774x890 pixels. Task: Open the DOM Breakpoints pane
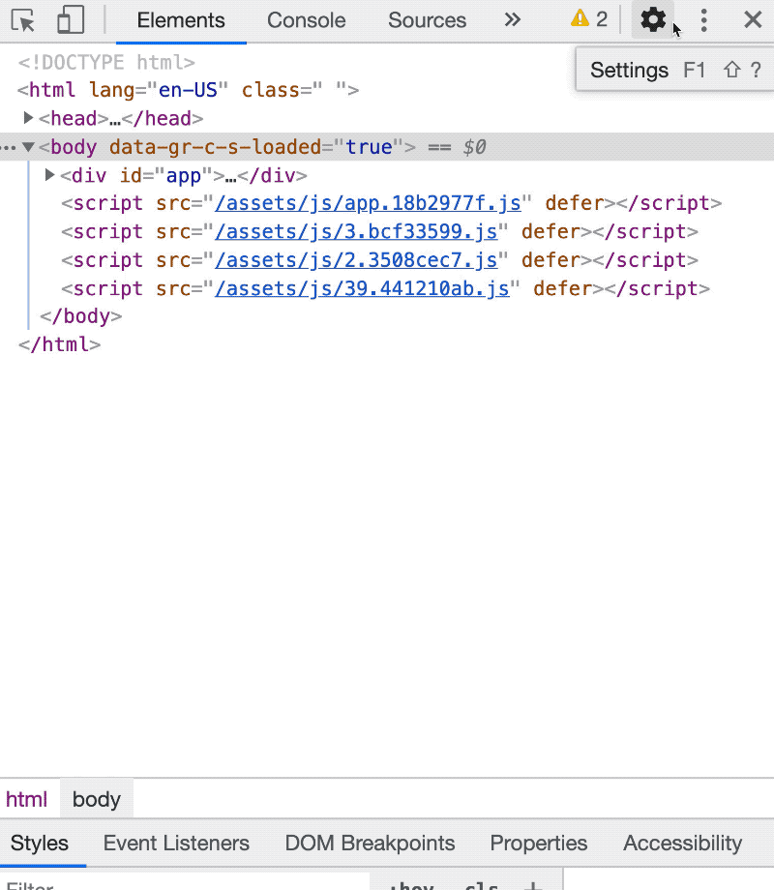pos(370,844)
